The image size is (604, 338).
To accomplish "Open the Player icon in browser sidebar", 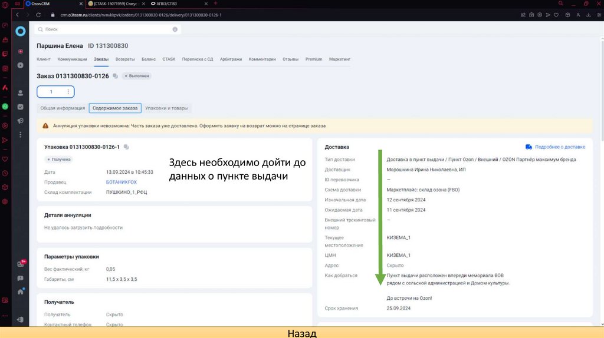I will 5,125.
